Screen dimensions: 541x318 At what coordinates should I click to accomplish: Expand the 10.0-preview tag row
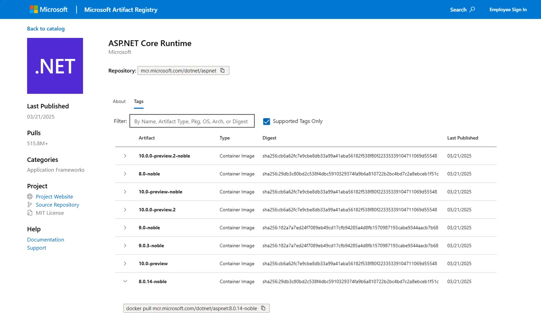[125, 263]
